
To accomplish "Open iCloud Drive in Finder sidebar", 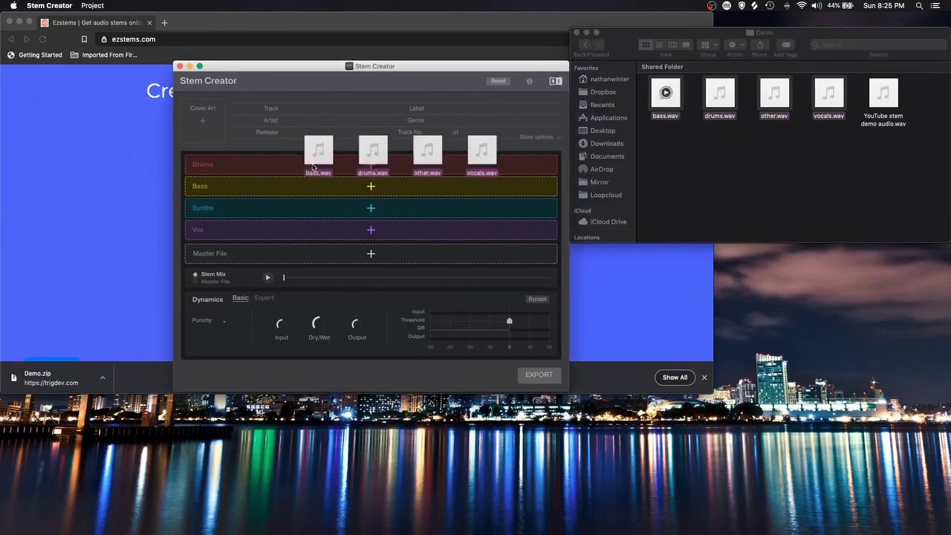I will point(603,221).
